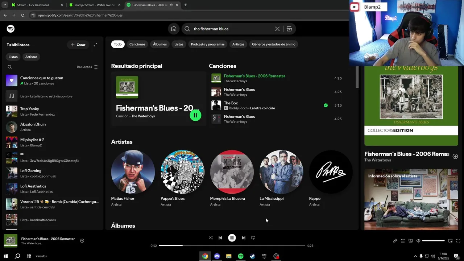
Task: Go to Spotify Home icon
Action: [x=174, y=29]
